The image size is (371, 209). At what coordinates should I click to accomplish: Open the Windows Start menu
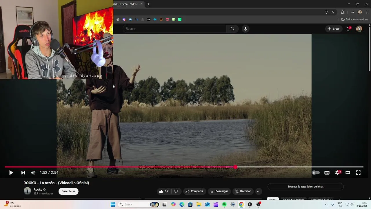point(113,204)
